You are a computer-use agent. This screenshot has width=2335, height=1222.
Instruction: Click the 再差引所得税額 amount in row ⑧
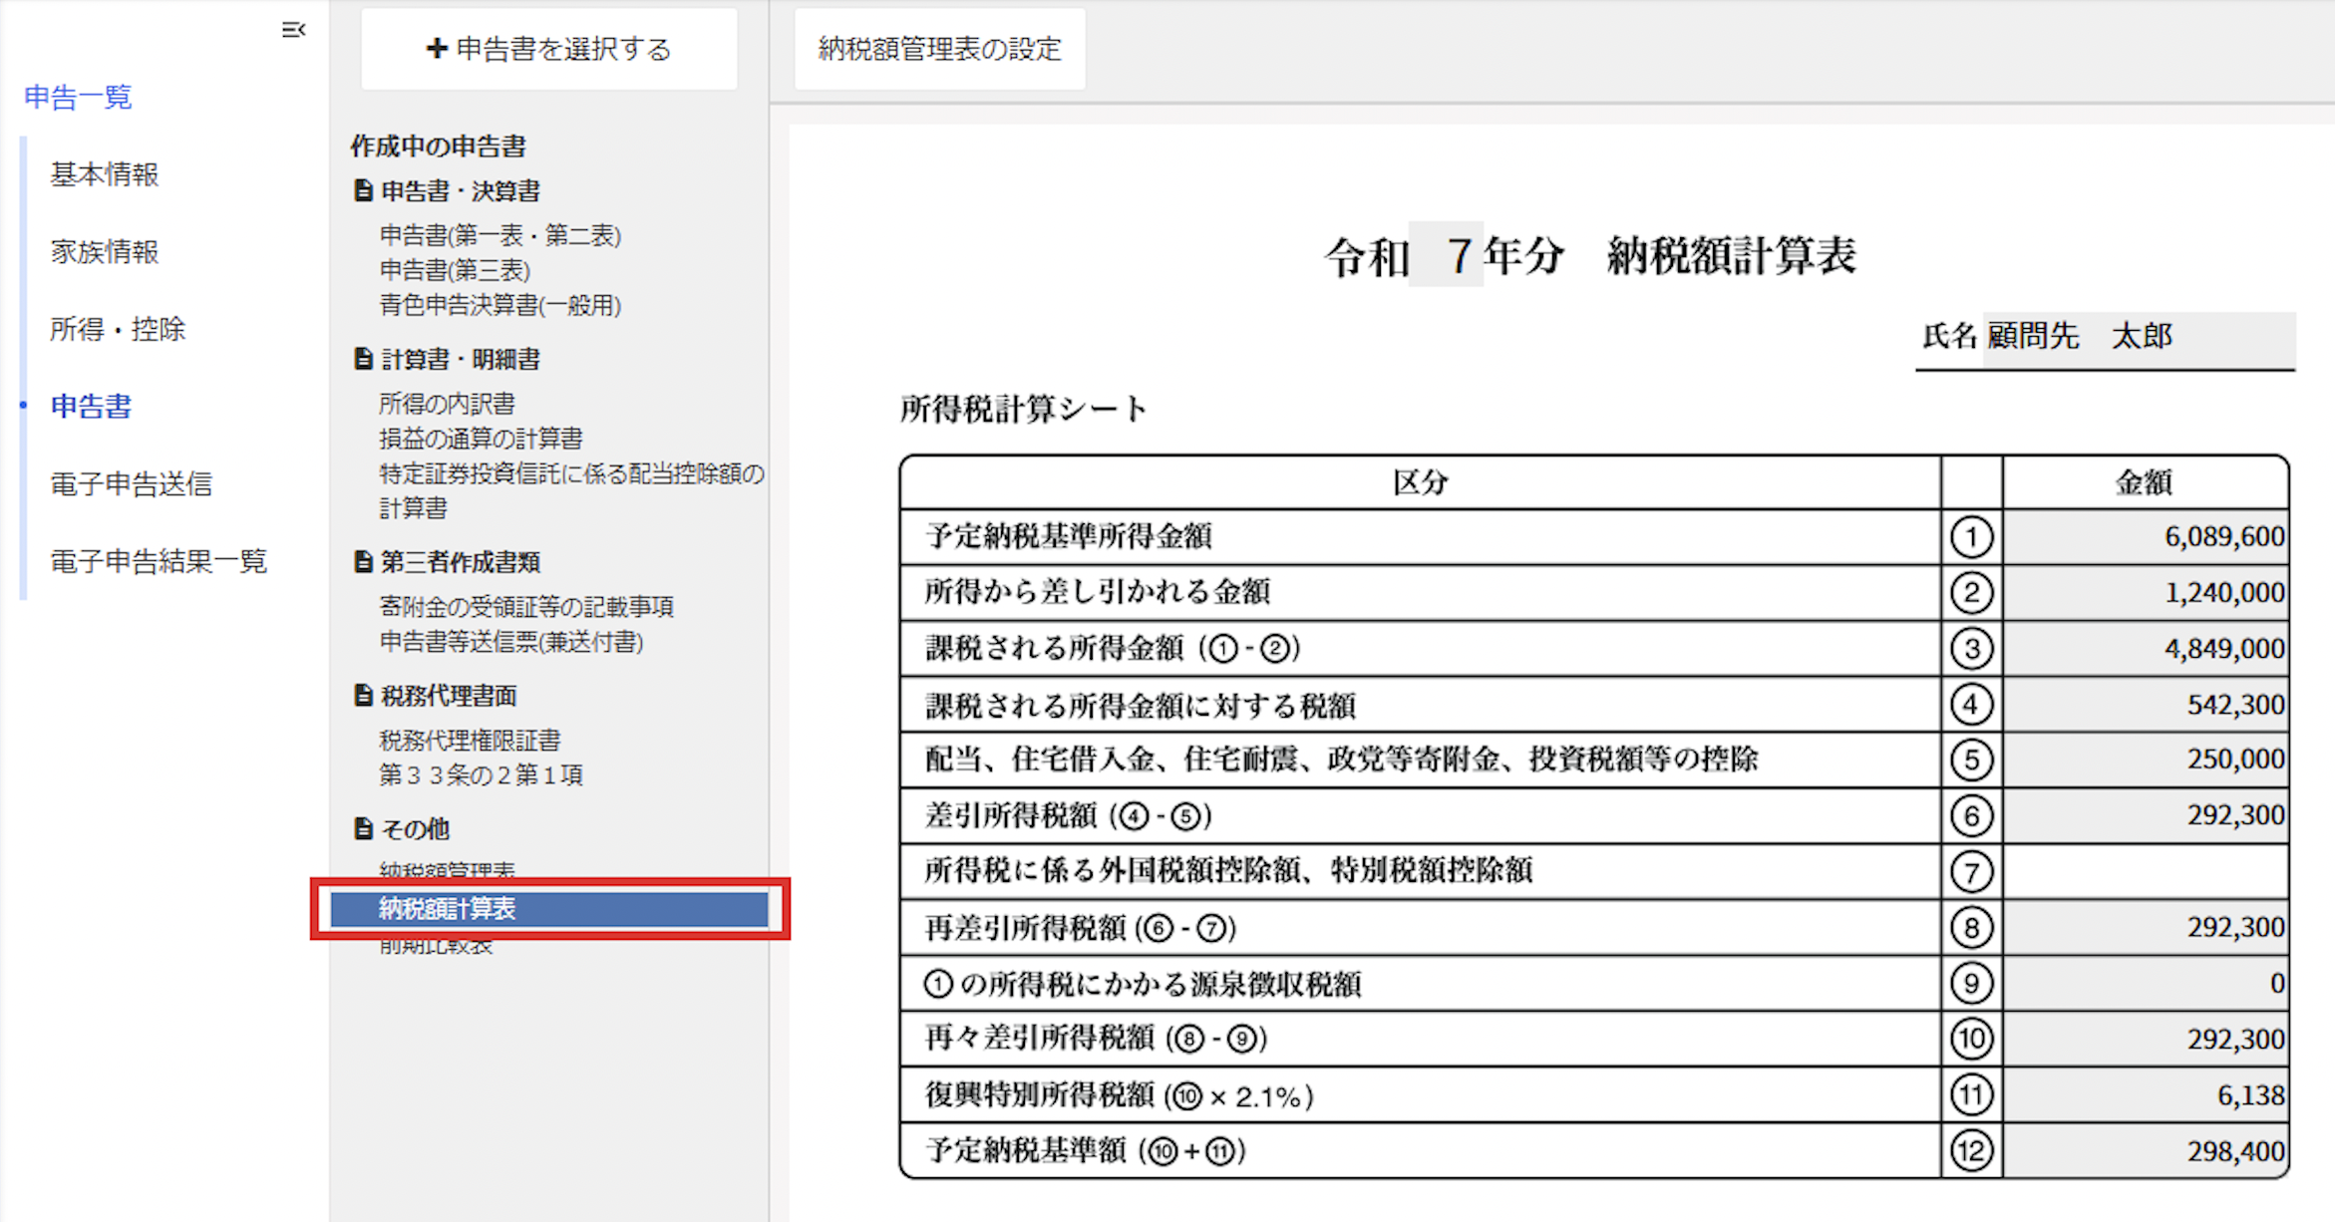point(2146,928)
